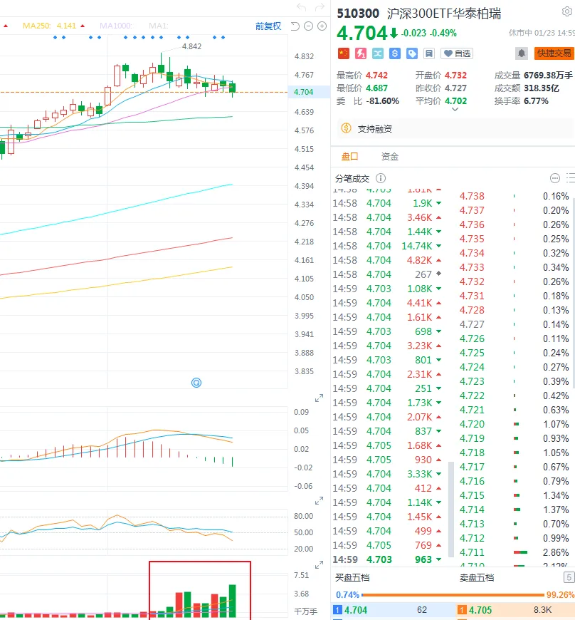The image size is (575, 620).
Task: Expand quote details with the down chevron
Action: point(455,110)
